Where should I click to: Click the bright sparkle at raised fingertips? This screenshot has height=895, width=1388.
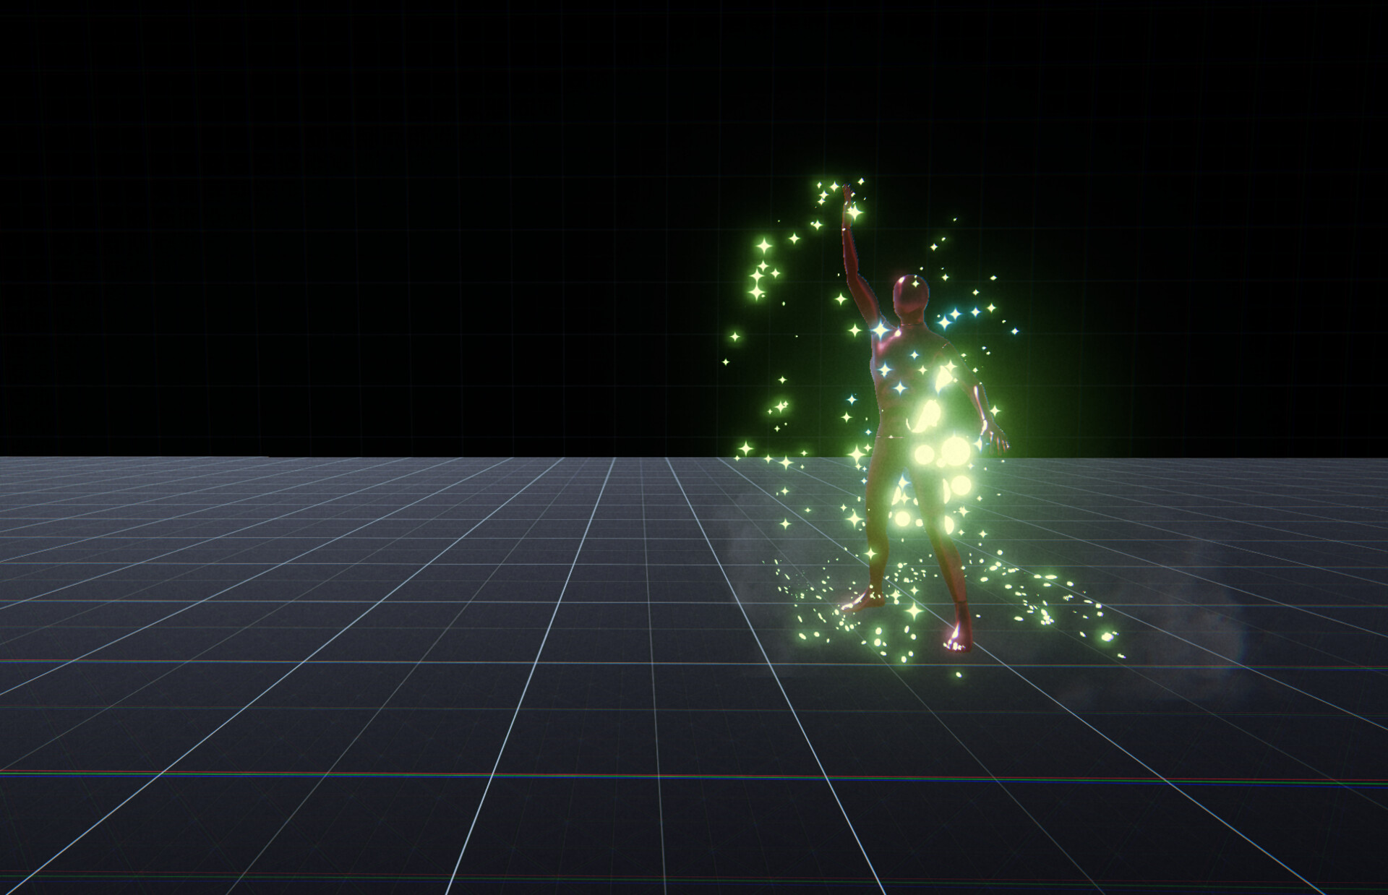854,213
